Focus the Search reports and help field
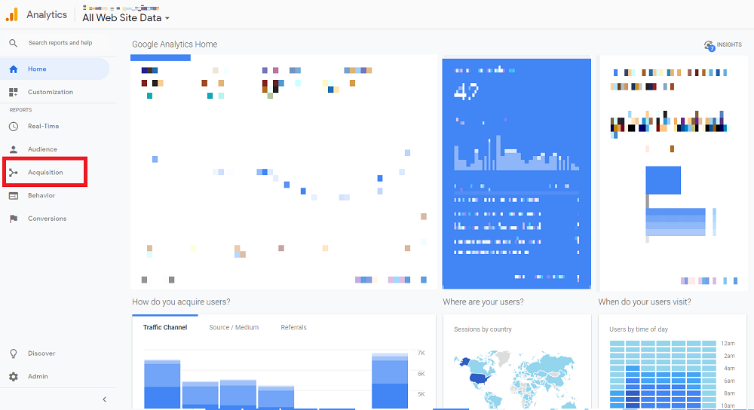 [60, 43]
